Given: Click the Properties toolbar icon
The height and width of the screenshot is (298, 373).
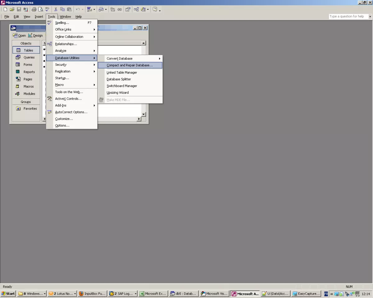Looking at the screenshot, I should tap(128, 9).
